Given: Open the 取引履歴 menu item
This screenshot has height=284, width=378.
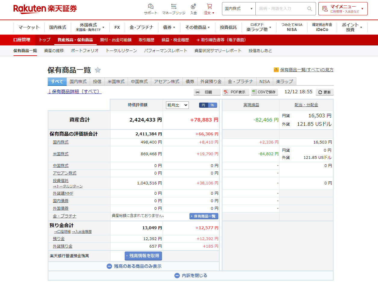Looking at the screenshot, I should click(x=146, y=40).
